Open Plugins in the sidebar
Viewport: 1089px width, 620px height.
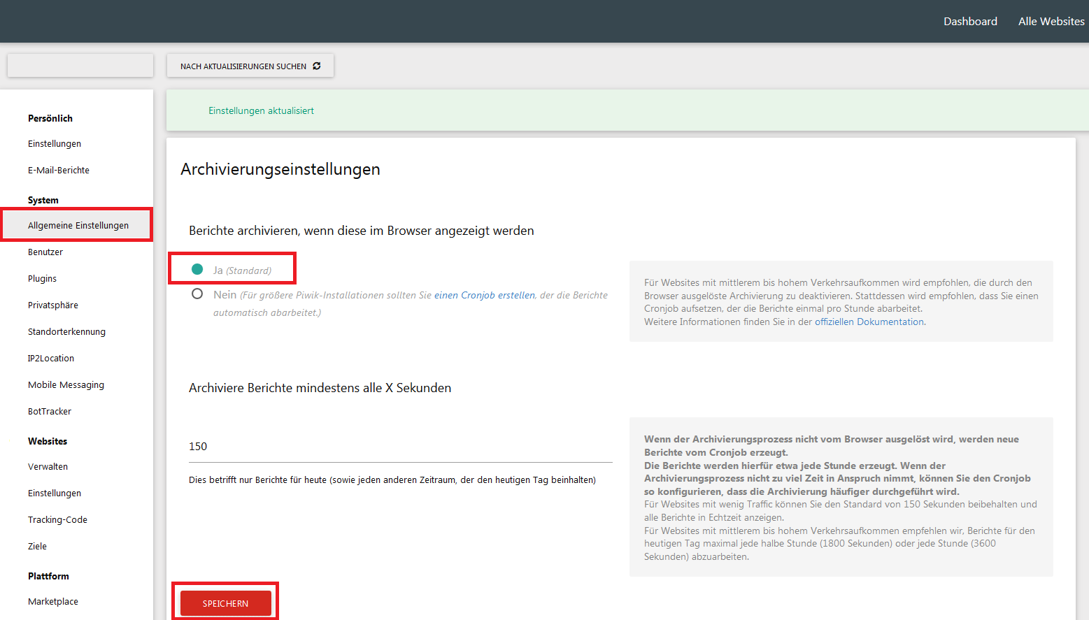(x=42, y=278)
